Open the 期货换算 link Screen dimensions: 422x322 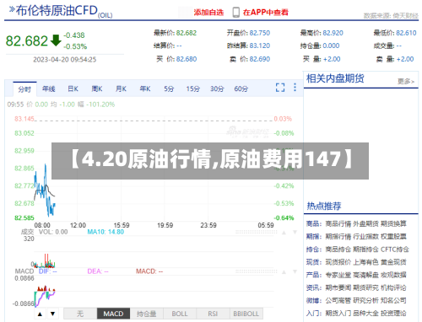click(393, 223)
